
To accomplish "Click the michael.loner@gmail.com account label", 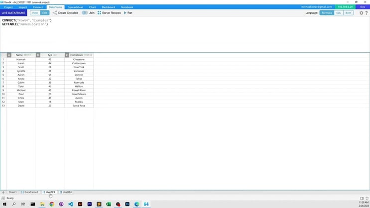I will pyautogui.click(x=316, y=7).
